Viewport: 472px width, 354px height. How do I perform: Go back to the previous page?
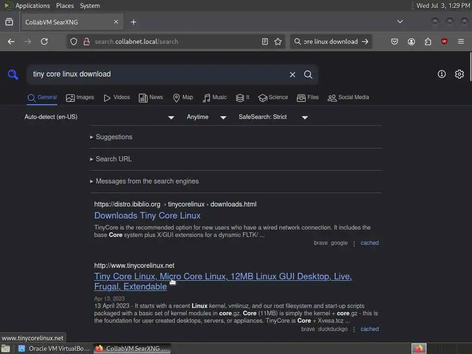[11, 41]
